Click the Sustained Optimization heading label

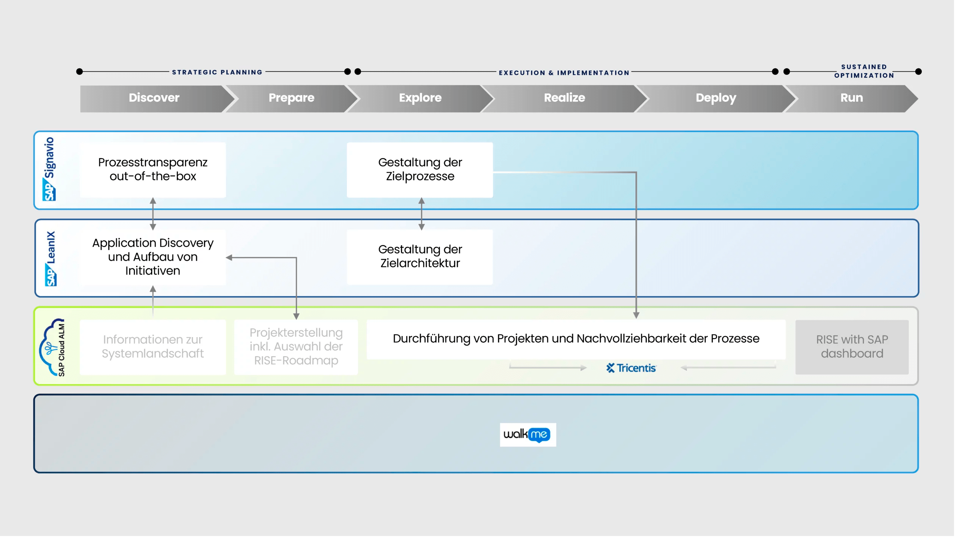pyautogui.click(x=864, y=71)
